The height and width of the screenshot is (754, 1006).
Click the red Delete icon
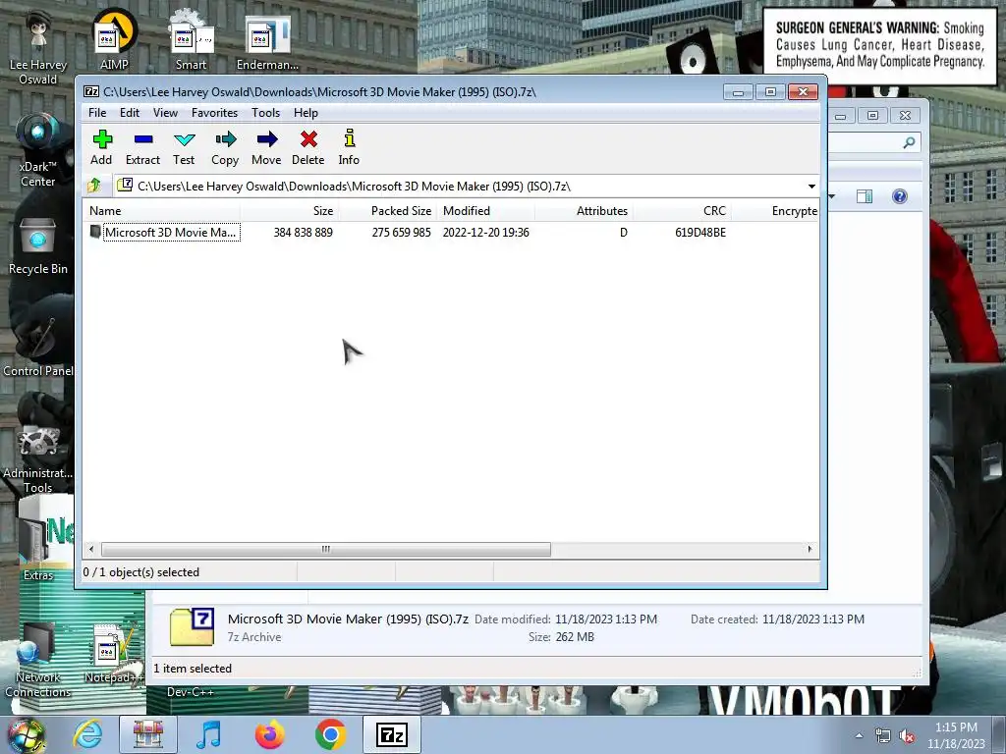[308, 139]
